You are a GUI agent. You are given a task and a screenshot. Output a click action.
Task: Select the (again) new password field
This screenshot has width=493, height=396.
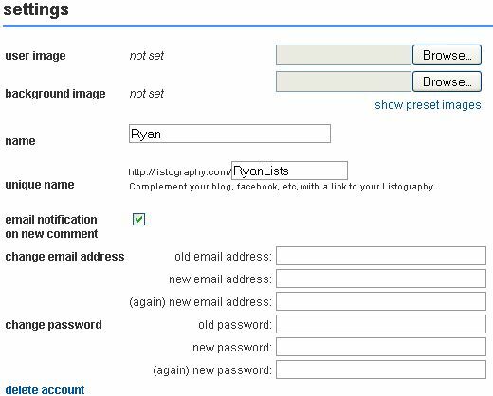[381, 369]
